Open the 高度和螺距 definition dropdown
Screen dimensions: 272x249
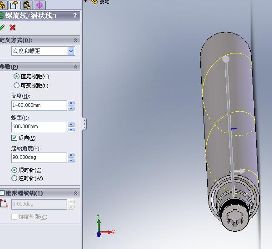click(x=71, y=51)
